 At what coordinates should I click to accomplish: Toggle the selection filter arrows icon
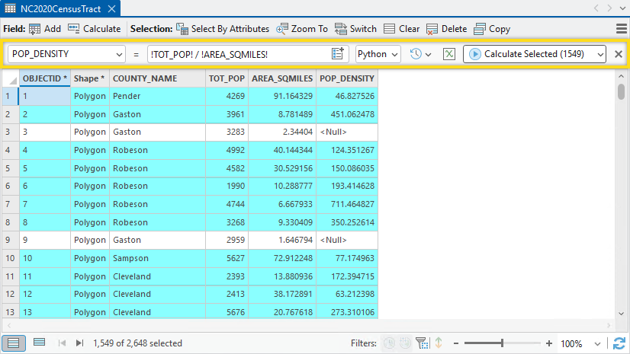coord(439,343)
